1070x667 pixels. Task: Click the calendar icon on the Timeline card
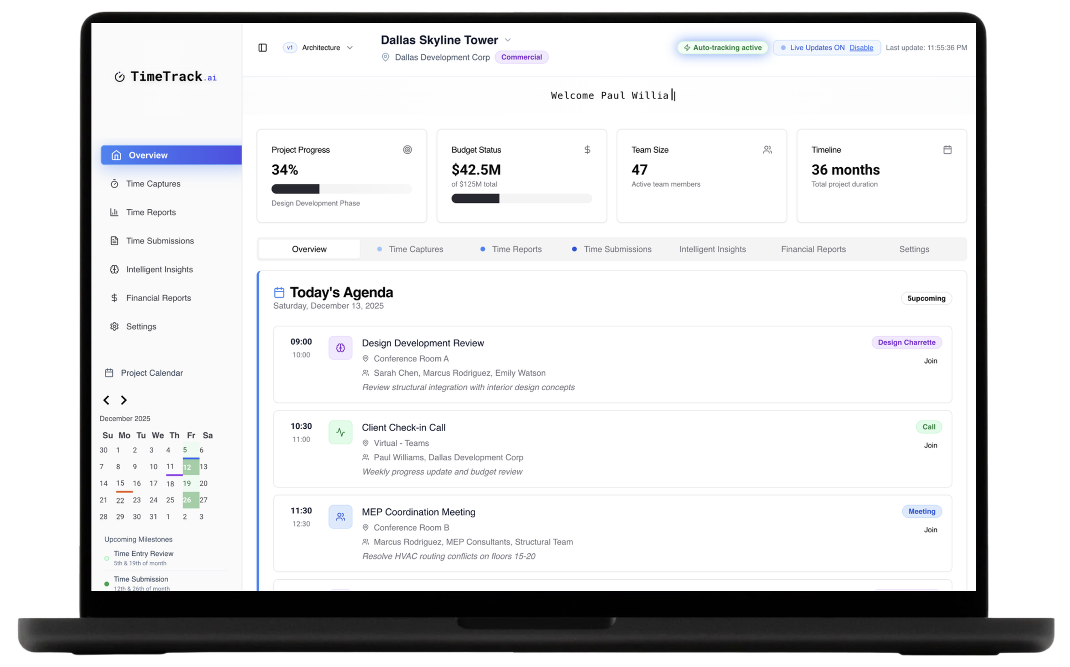click(947, 150)
